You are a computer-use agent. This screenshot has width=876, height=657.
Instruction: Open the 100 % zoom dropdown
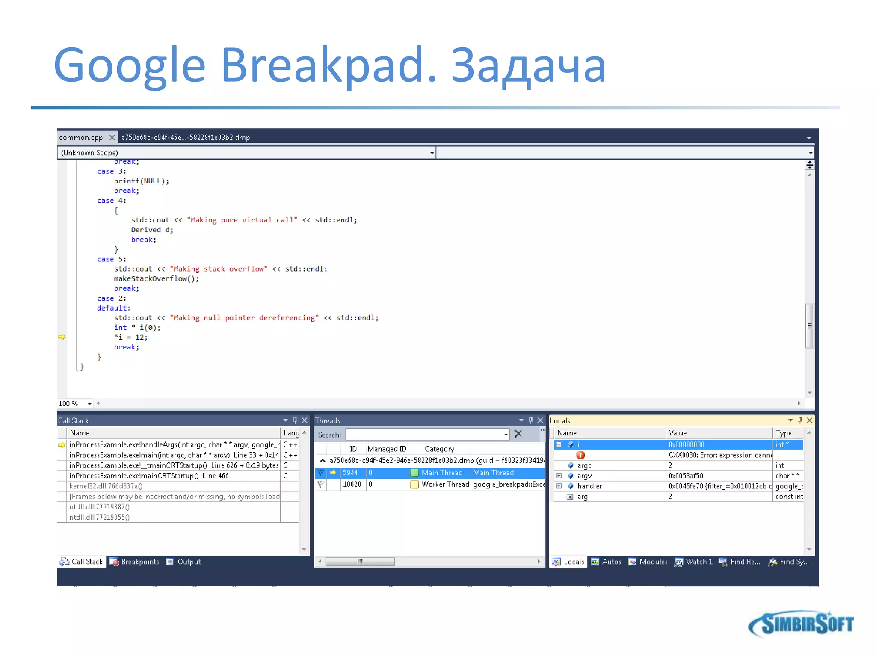(x=89, y=404)
